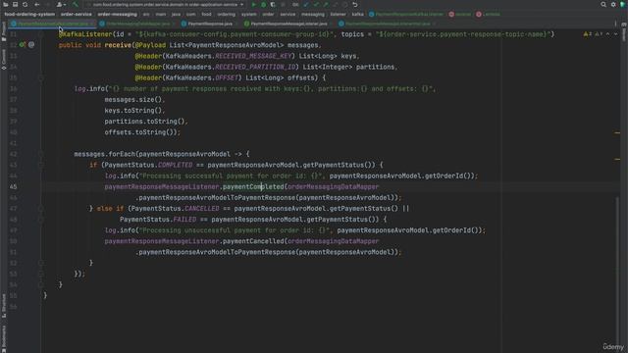Screen dimensions: 628x353
Task: Jump to second yellow warning stripe marker
Action: 617,159
